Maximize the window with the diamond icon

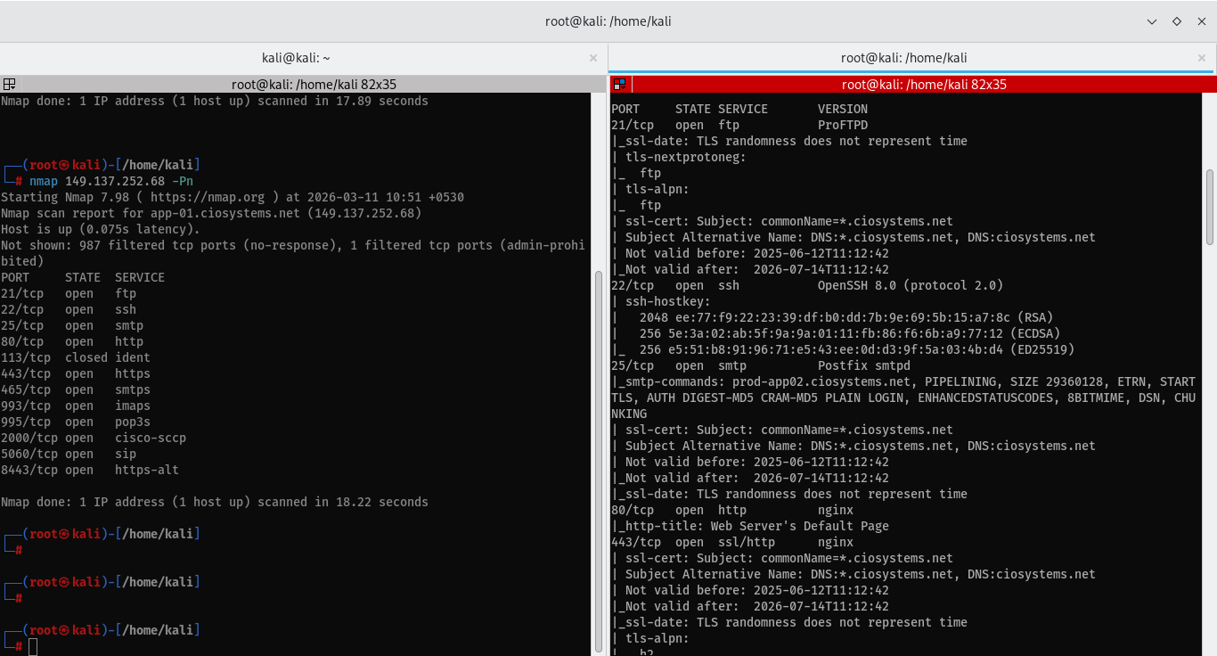pos(1177,21)
